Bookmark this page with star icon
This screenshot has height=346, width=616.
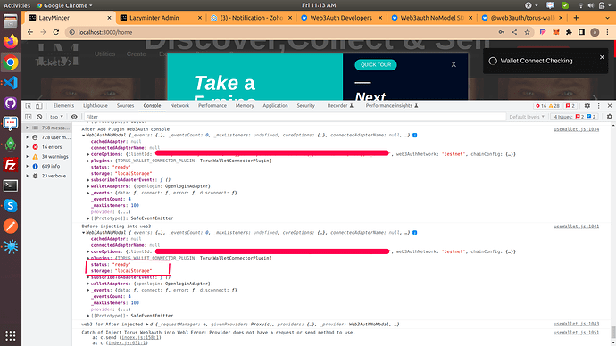point(528,32)
